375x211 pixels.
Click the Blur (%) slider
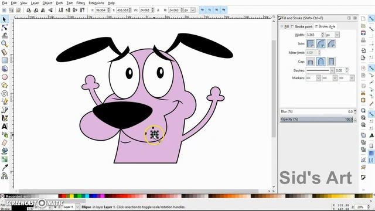click(x=316, y=111)
